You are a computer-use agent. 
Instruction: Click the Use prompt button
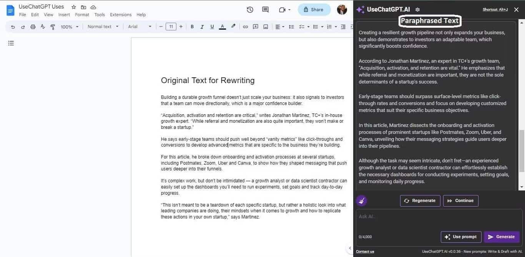[x=461, y=237]
